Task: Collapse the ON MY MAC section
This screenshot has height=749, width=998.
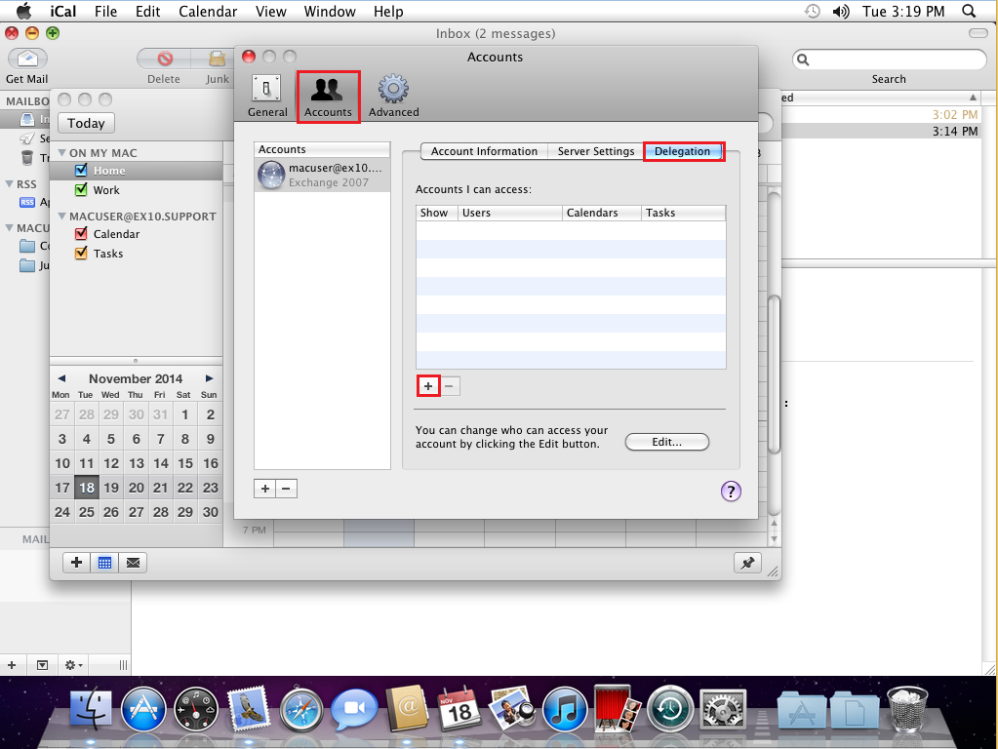Action: click(61, 151)
